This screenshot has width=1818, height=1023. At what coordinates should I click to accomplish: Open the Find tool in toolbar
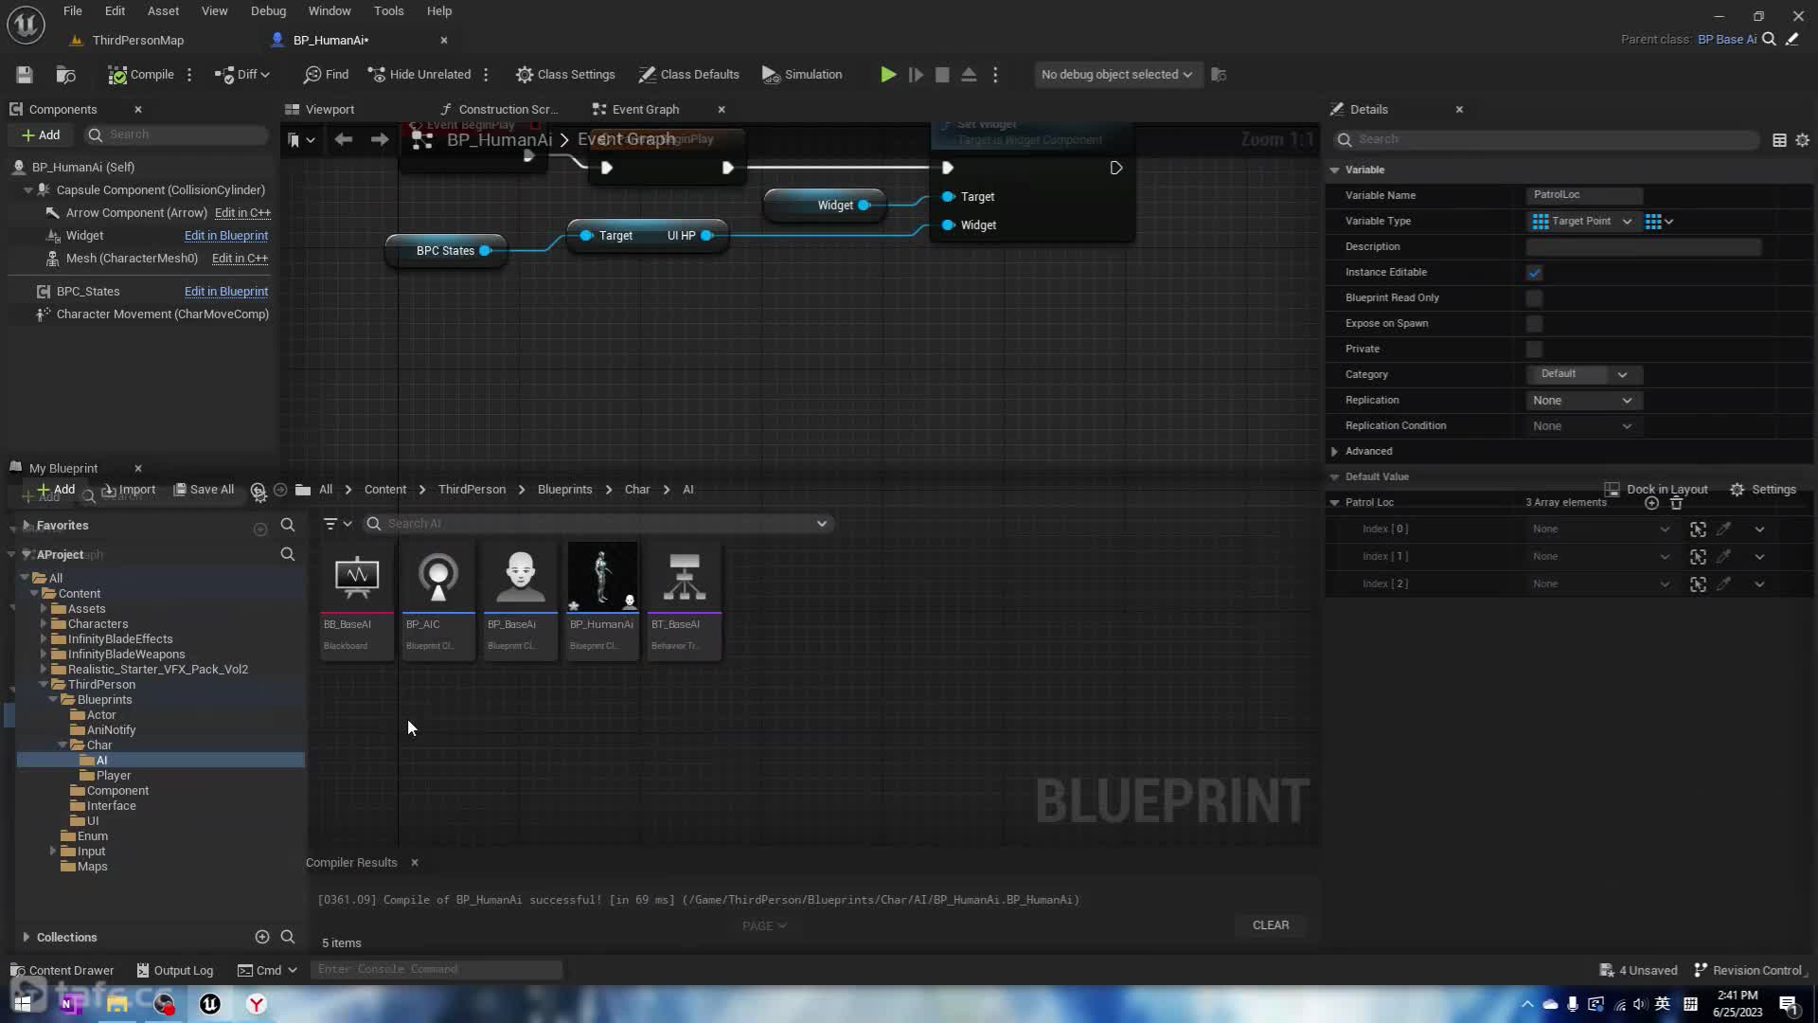(x=326, y=75)
